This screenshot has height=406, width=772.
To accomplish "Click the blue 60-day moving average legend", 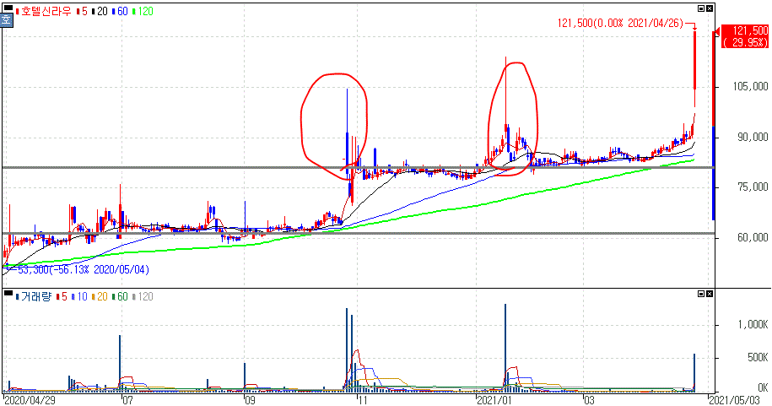I will tap(120, 11).
